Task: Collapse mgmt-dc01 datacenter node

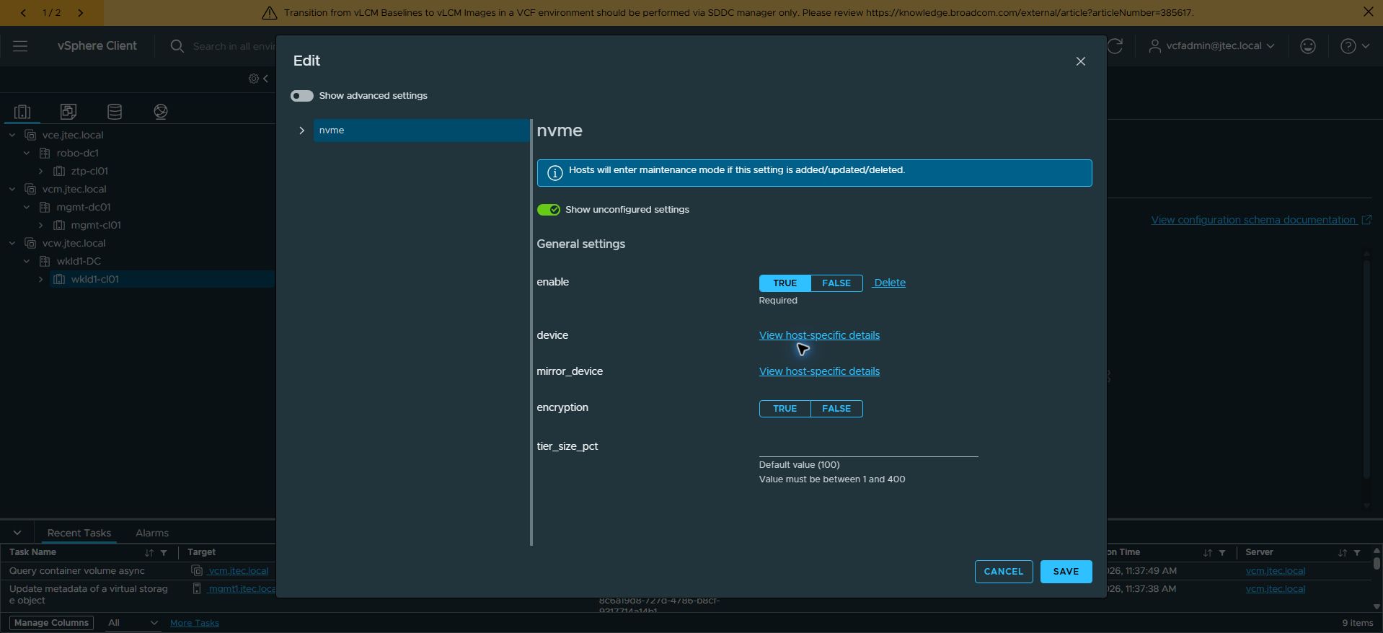Action: (x=27, y=208)
